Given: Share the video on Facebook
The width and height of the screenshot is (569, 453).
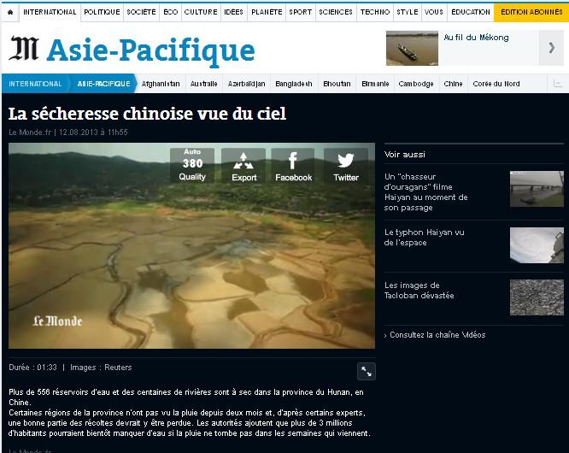Looking at the screenshot, I should pyautogui.click(x=293, y=165).
